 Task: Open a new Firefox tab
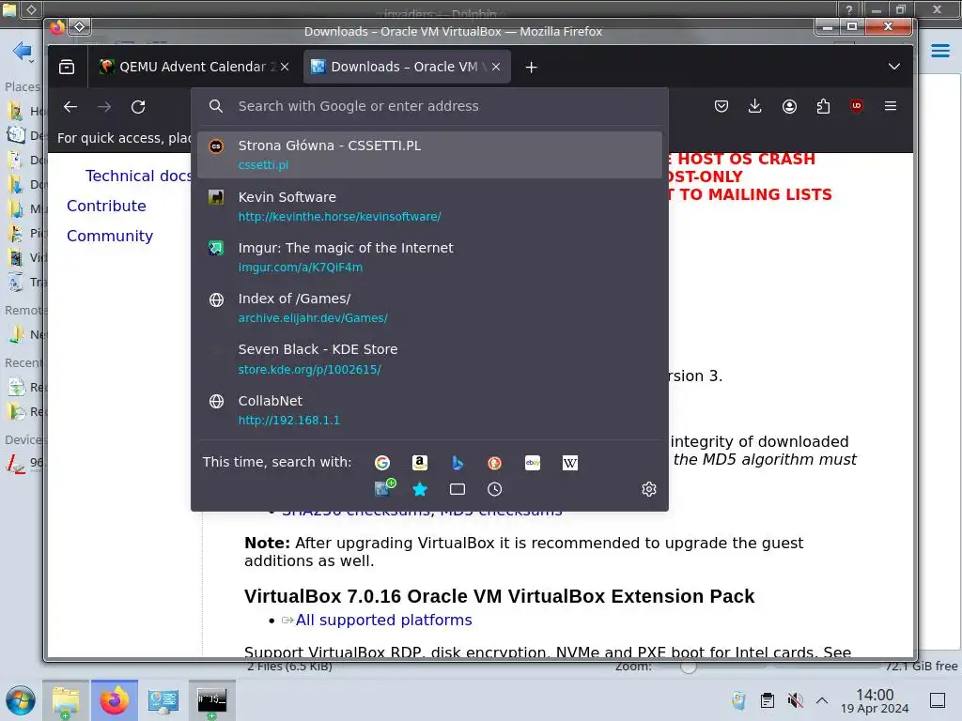point(532,67)
